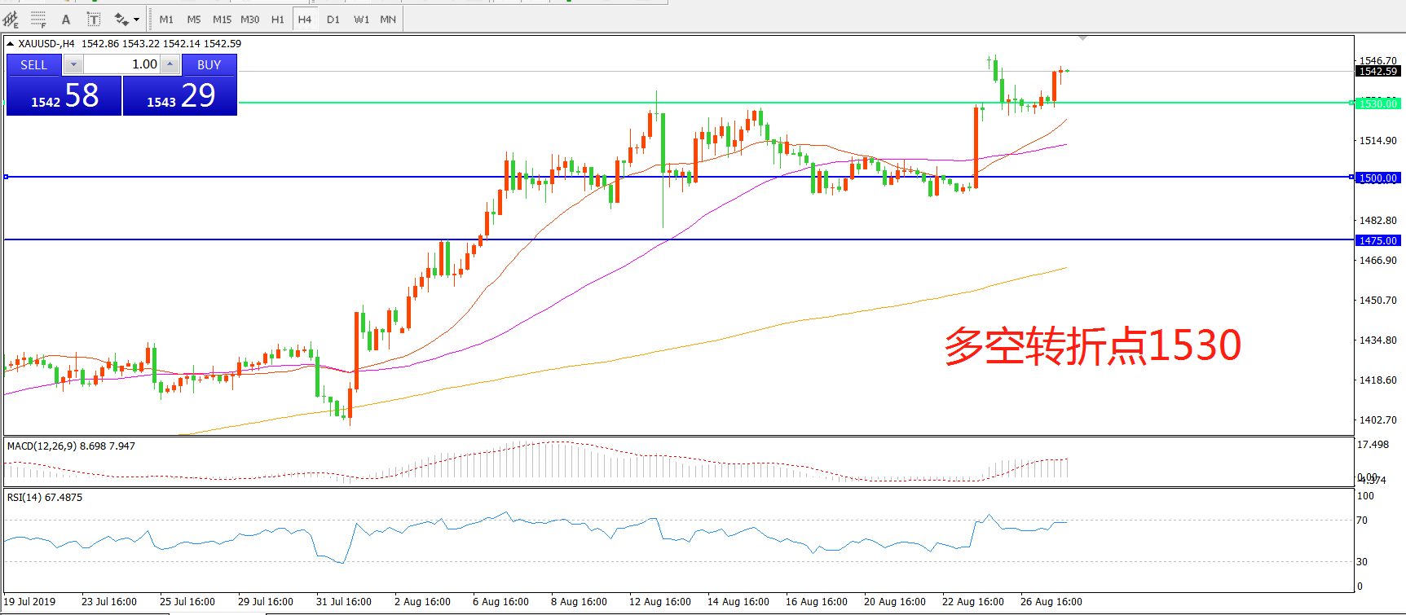Image resolution: width=1406 pixels, height=615 pixels.
Task: Open the Arrows tool dropdown arrow
Action: pos(136,19)
